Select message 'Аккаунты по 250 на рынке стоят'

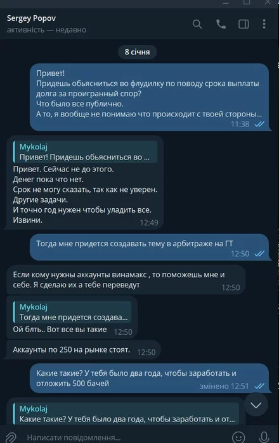point(84,350)
